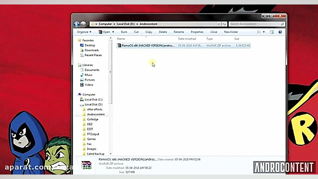Click the navigation pane scroll up arrow
Screen dimensions: 318x179
(110, 38)
